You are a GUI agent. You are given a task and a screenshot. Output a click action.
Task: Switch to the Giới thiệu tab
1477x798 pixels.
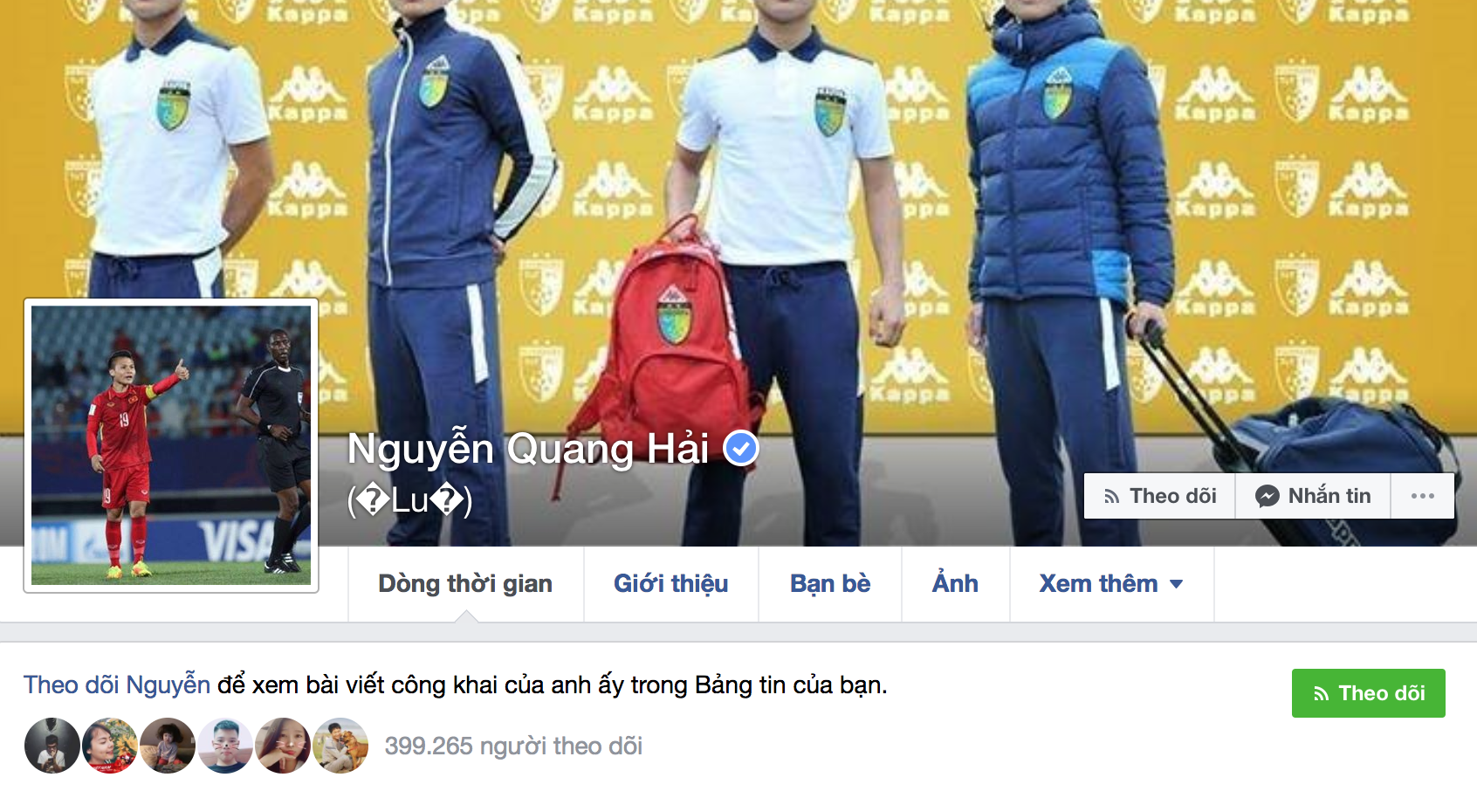click(670, 584)
